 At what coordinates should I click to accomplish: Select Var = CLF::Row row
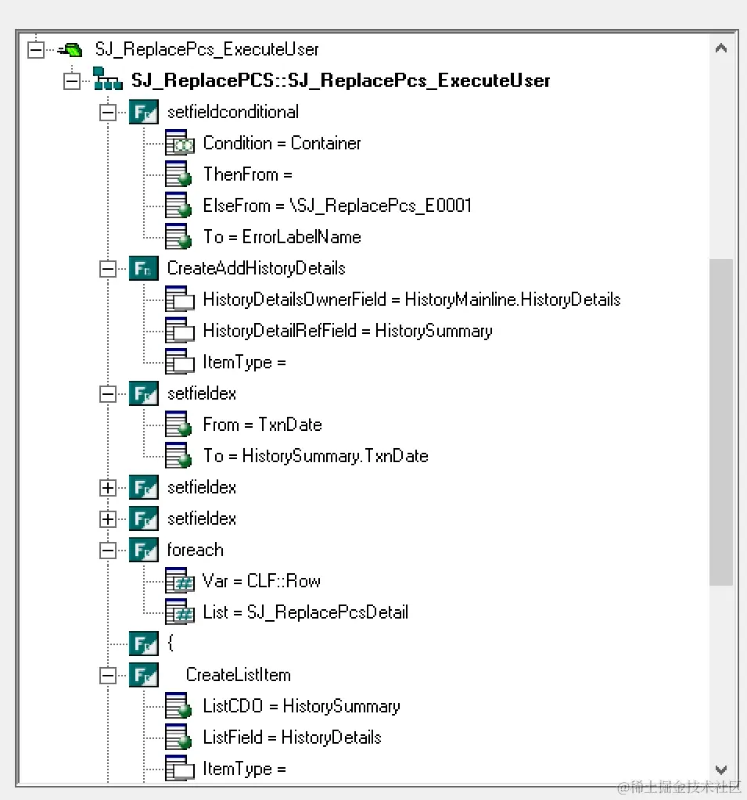pos(261,581)
